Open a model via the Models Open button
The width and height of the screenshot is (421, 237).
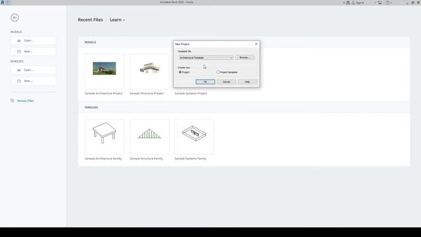point(34,41)
